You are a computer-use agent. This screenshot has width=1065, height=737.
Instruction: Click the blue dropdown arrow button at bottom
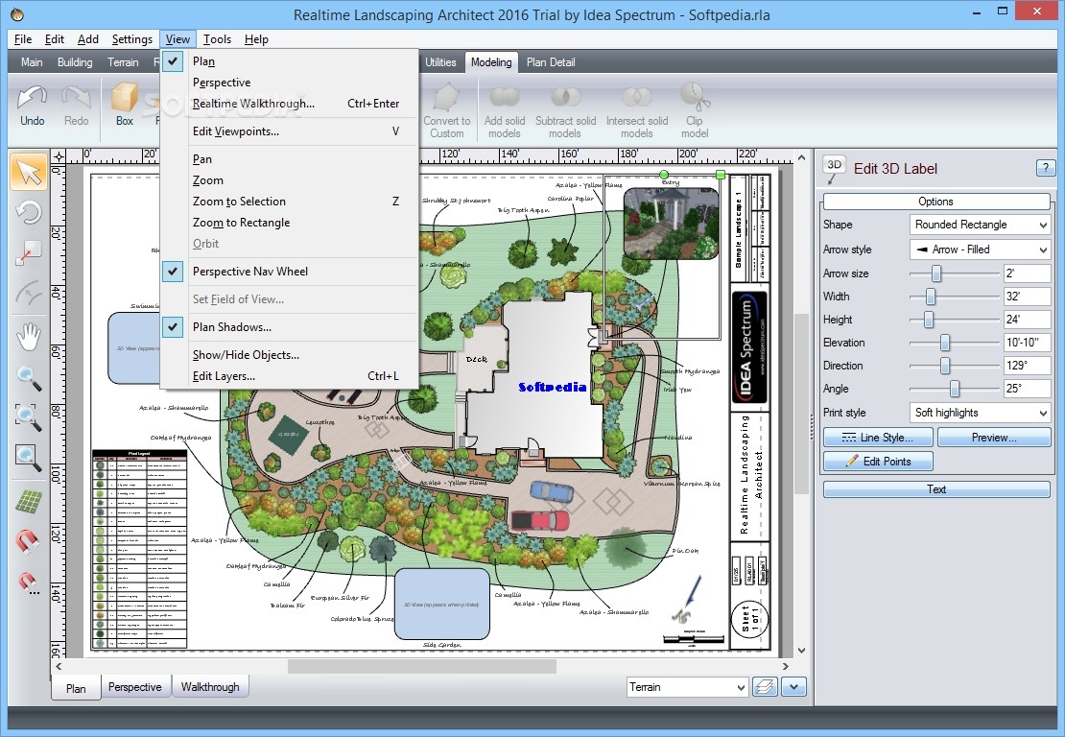click(x=794, y=687)
